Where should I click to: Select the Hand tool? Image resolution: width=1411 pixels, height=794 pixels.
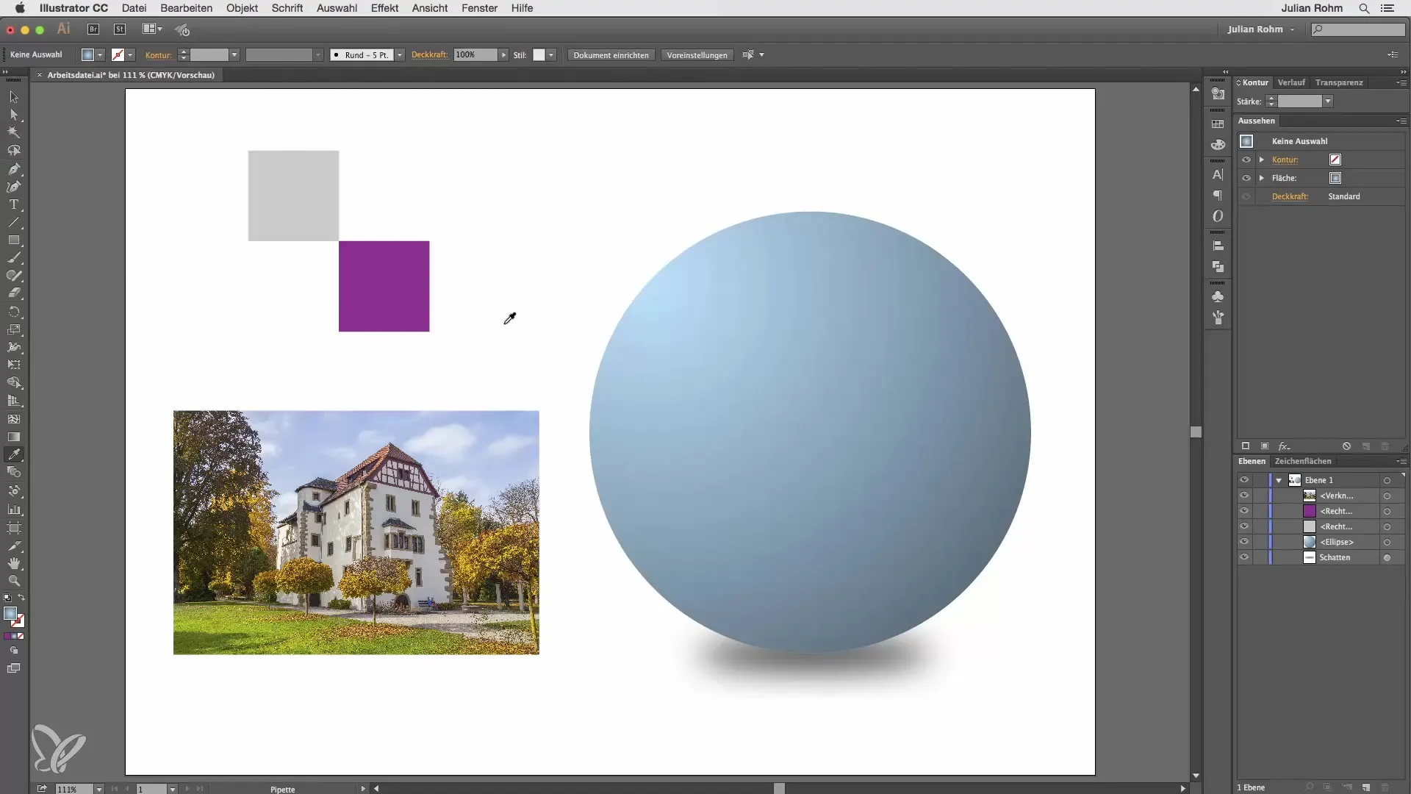(x=14, y=563)
